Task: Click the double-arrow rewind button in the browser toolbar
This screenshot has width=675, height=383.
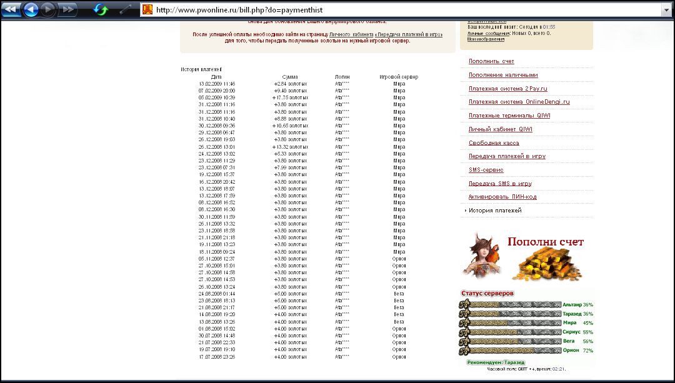Action: coord(10,9)
